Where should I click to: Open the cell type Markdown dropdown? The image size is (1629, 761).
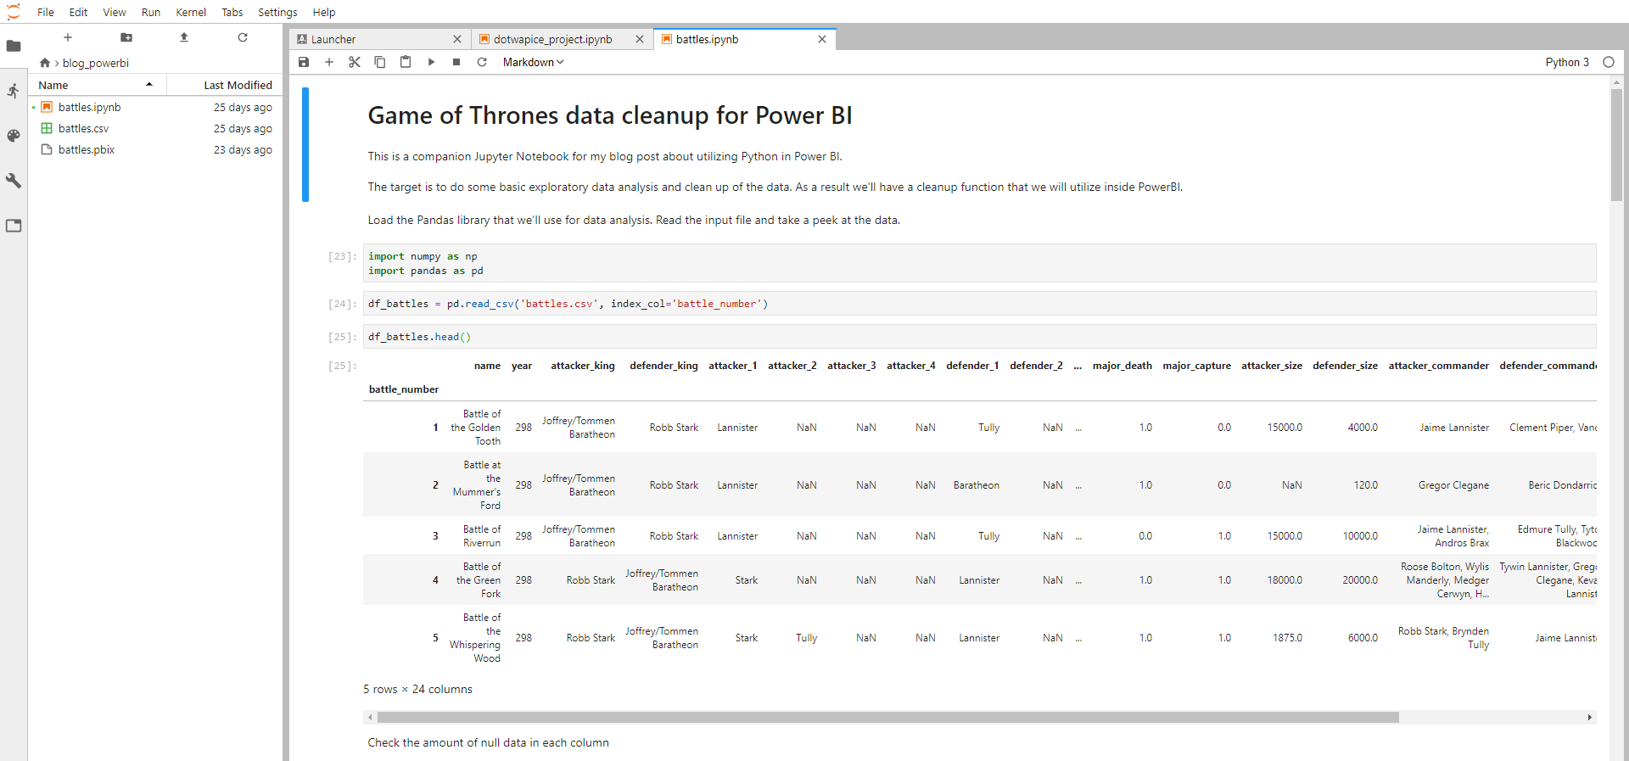tap(533, 62)
